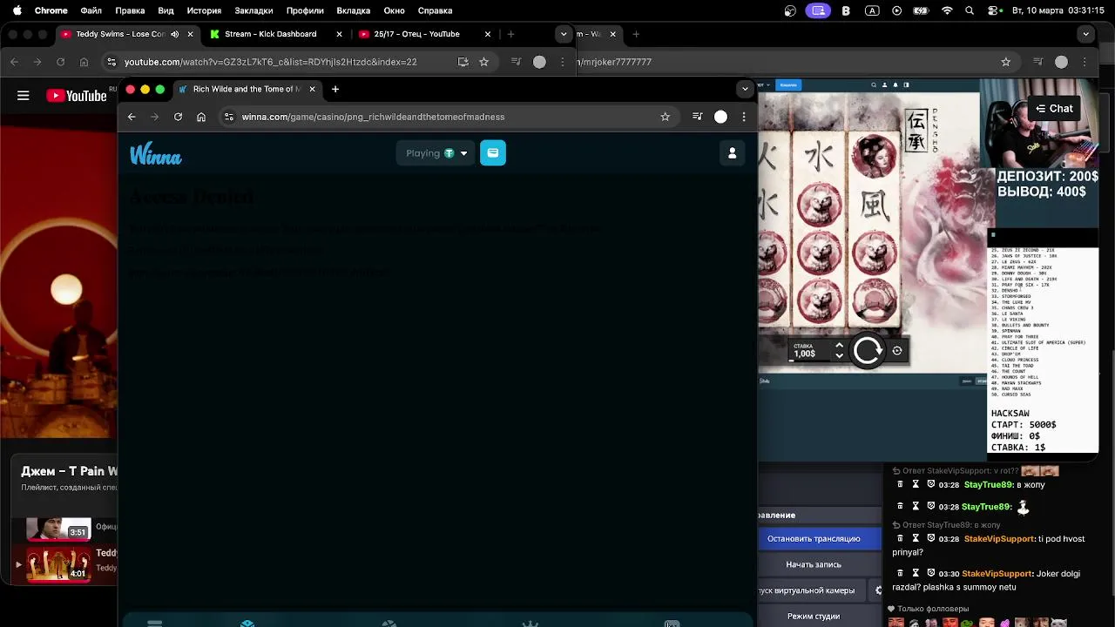Mute the Teddy Swims tab audio
Screen dimensions: 1115x627
click(x=175, y=34)
